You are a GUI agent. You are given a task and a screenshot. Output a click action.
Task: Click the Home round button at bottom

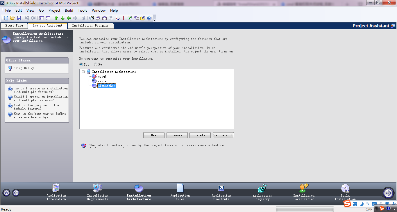(x=6, y=192)
